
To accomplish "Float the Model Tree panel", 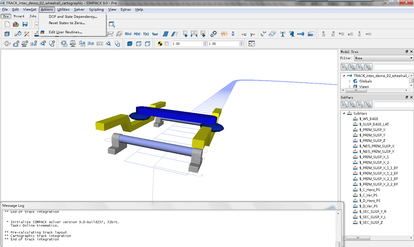I will [407, 52].
